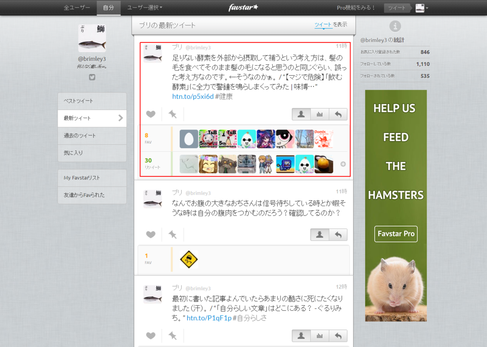Reply arrow on the belly-fat uncle tweet
Viewport: 487px width, 347px height.
coord(338,235)
